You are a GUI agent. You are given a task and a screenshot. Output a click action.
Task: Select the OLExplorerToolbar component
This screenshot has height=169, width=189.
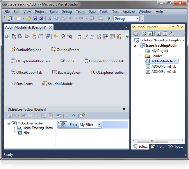pos(108,72)
